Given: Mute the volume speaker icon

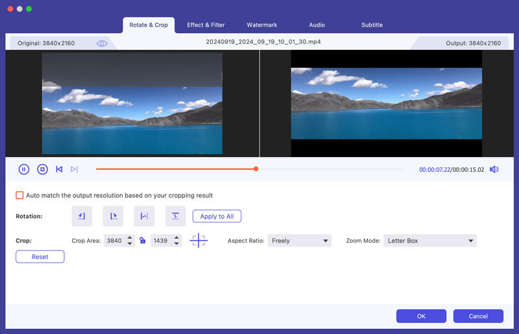Looking at the screenshot, I should (x=494, y=169).
